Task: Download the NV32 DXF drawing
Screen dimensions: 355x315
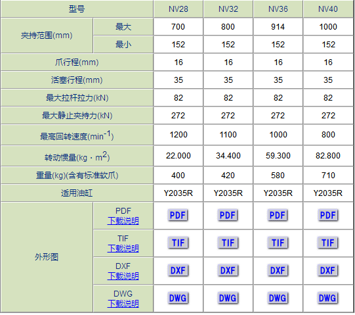Action: pos(228,270)
